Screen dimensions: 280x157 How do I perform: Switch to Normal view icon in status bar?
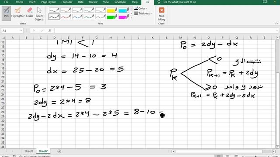click(x=219, y=156)
